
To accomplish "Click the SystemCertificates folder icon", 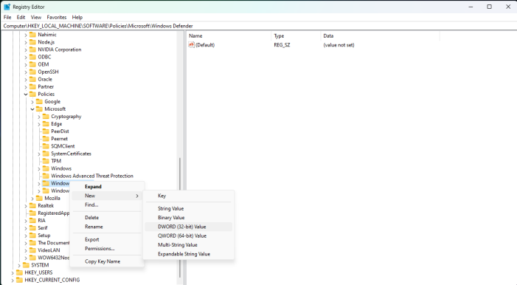I will point(46,154).
